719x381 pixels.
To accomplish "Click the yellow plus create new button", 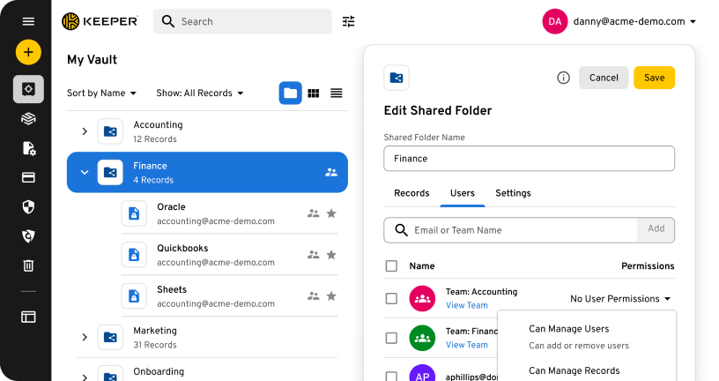I will [28, 52].
